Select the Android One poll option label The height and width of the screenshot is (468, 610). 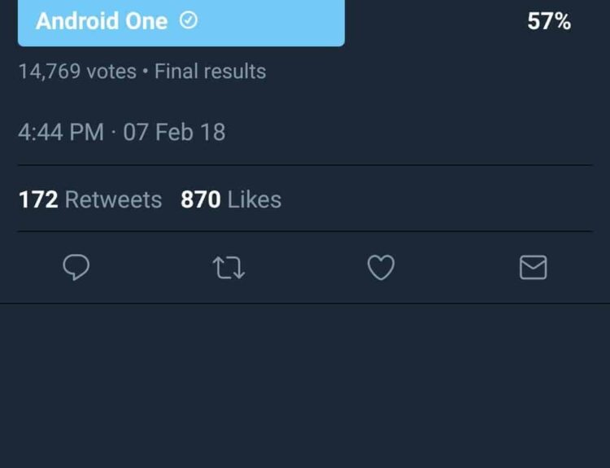pos(102,21)
